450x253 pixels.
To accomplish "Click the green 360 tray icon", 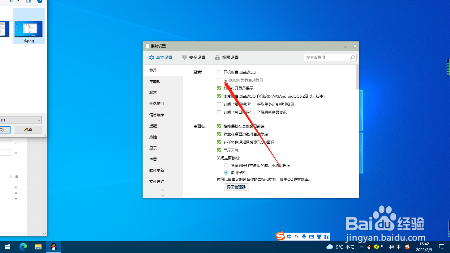I will 376,247.
